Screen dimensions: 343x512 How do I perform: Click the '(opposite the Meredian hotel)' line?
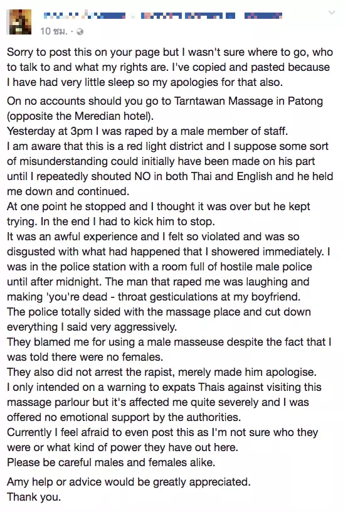tap(80, 116)
